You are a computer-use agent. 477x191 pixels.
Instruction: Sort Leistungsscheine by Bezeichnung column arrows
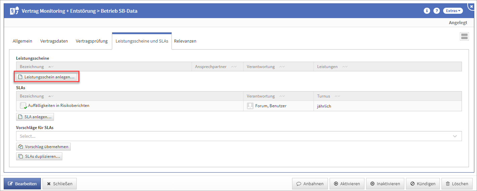click(51, 67)
